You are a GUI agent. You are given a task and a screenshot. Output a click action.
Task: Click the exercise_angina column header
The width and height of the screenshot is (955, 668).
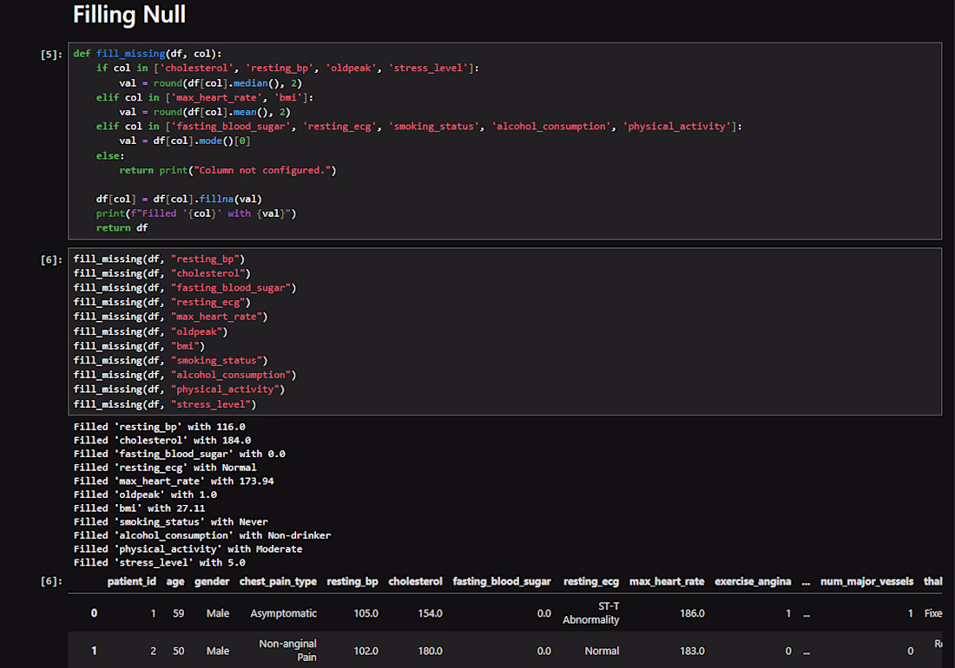click(753, 581)
